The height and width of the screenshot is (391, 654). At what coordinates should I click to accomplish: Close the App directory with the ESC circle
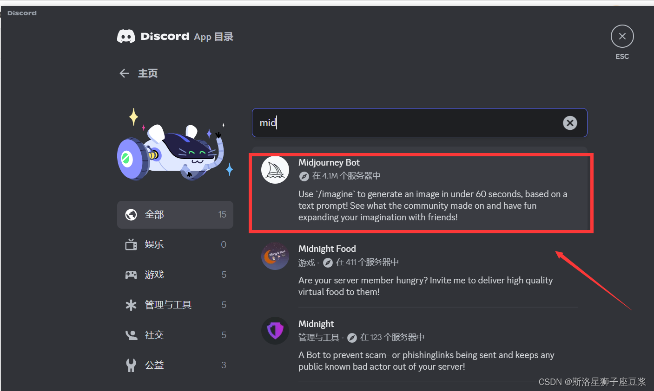tap(622, 36)
